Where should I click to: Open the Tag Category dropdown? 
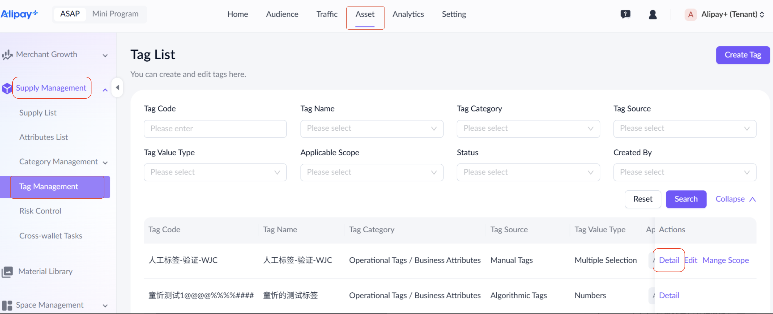(528, 129)
